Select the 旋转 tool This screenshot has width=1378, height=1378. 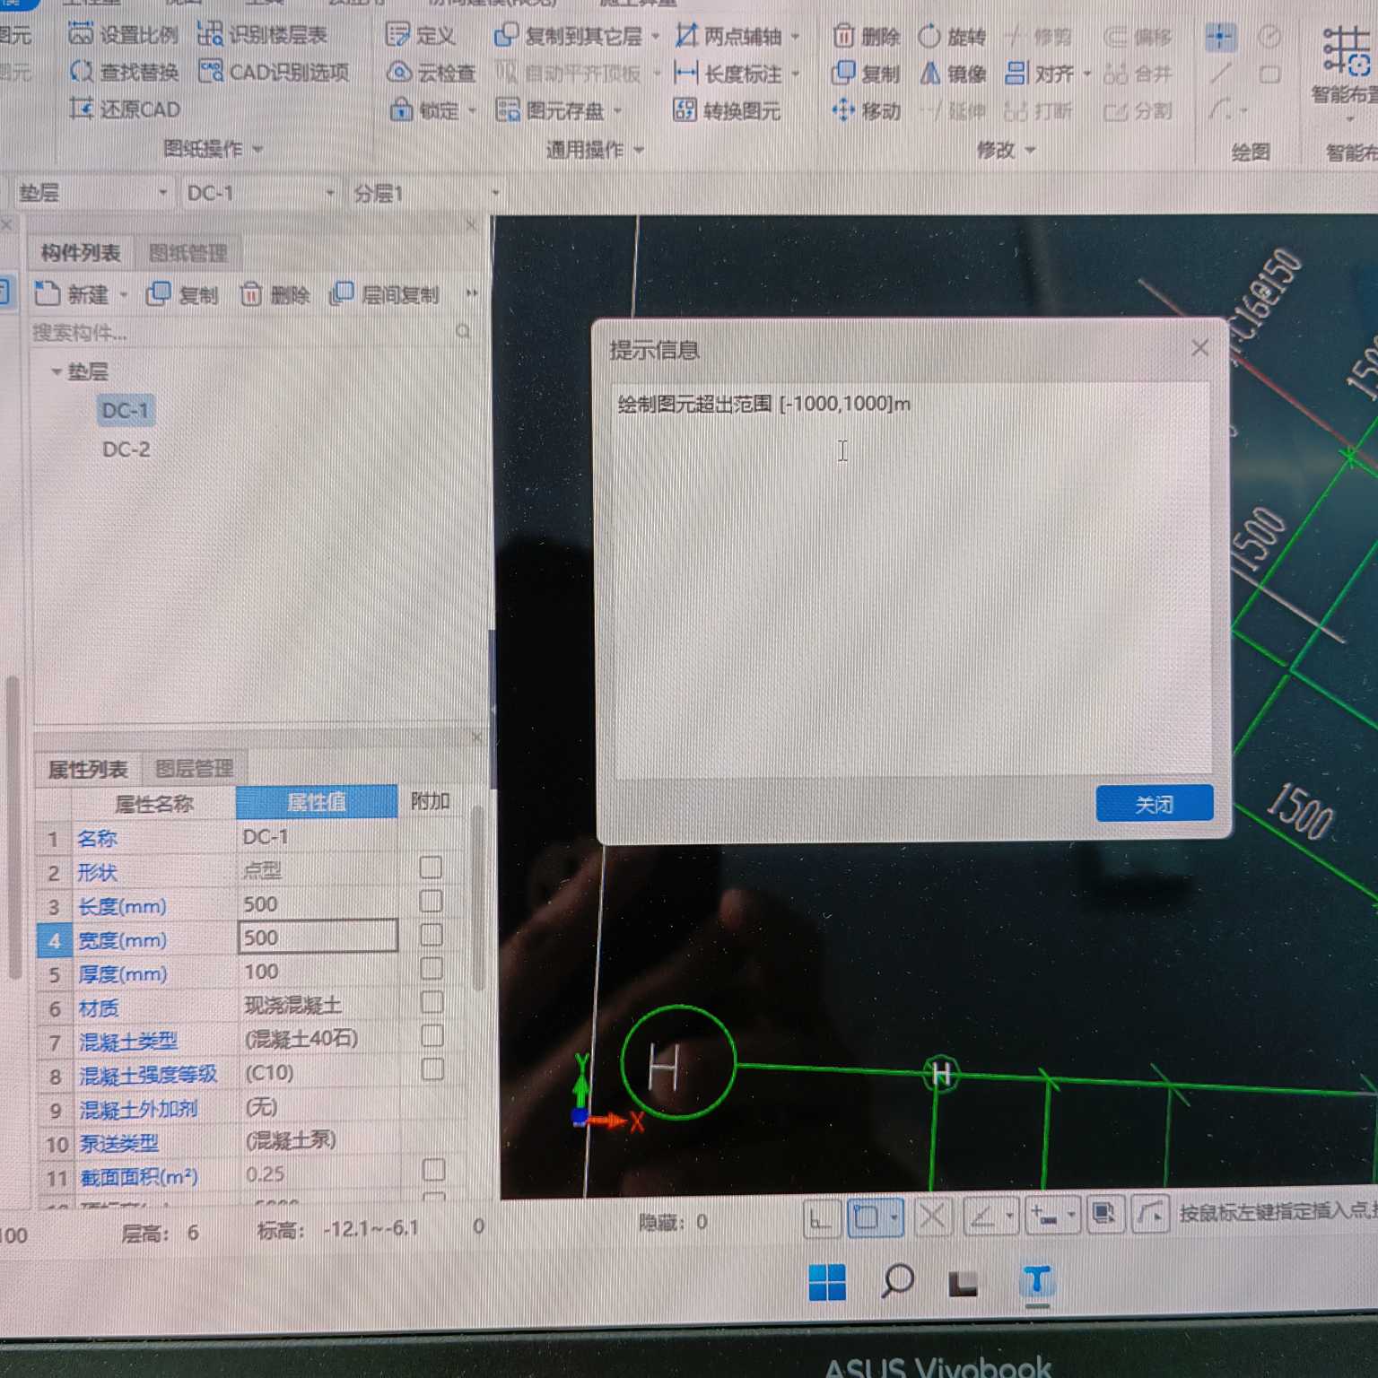(x=952, y=36)
